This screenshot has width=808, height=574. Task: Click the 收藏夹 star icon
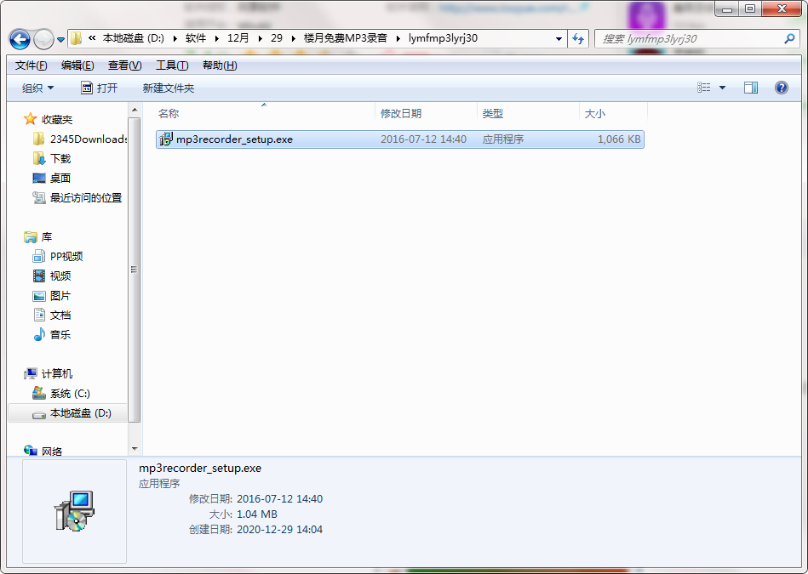coord(31,119)
